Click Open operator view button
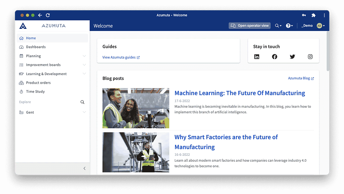The width and height of the screenshot is (344, 194). click(250, 26)
